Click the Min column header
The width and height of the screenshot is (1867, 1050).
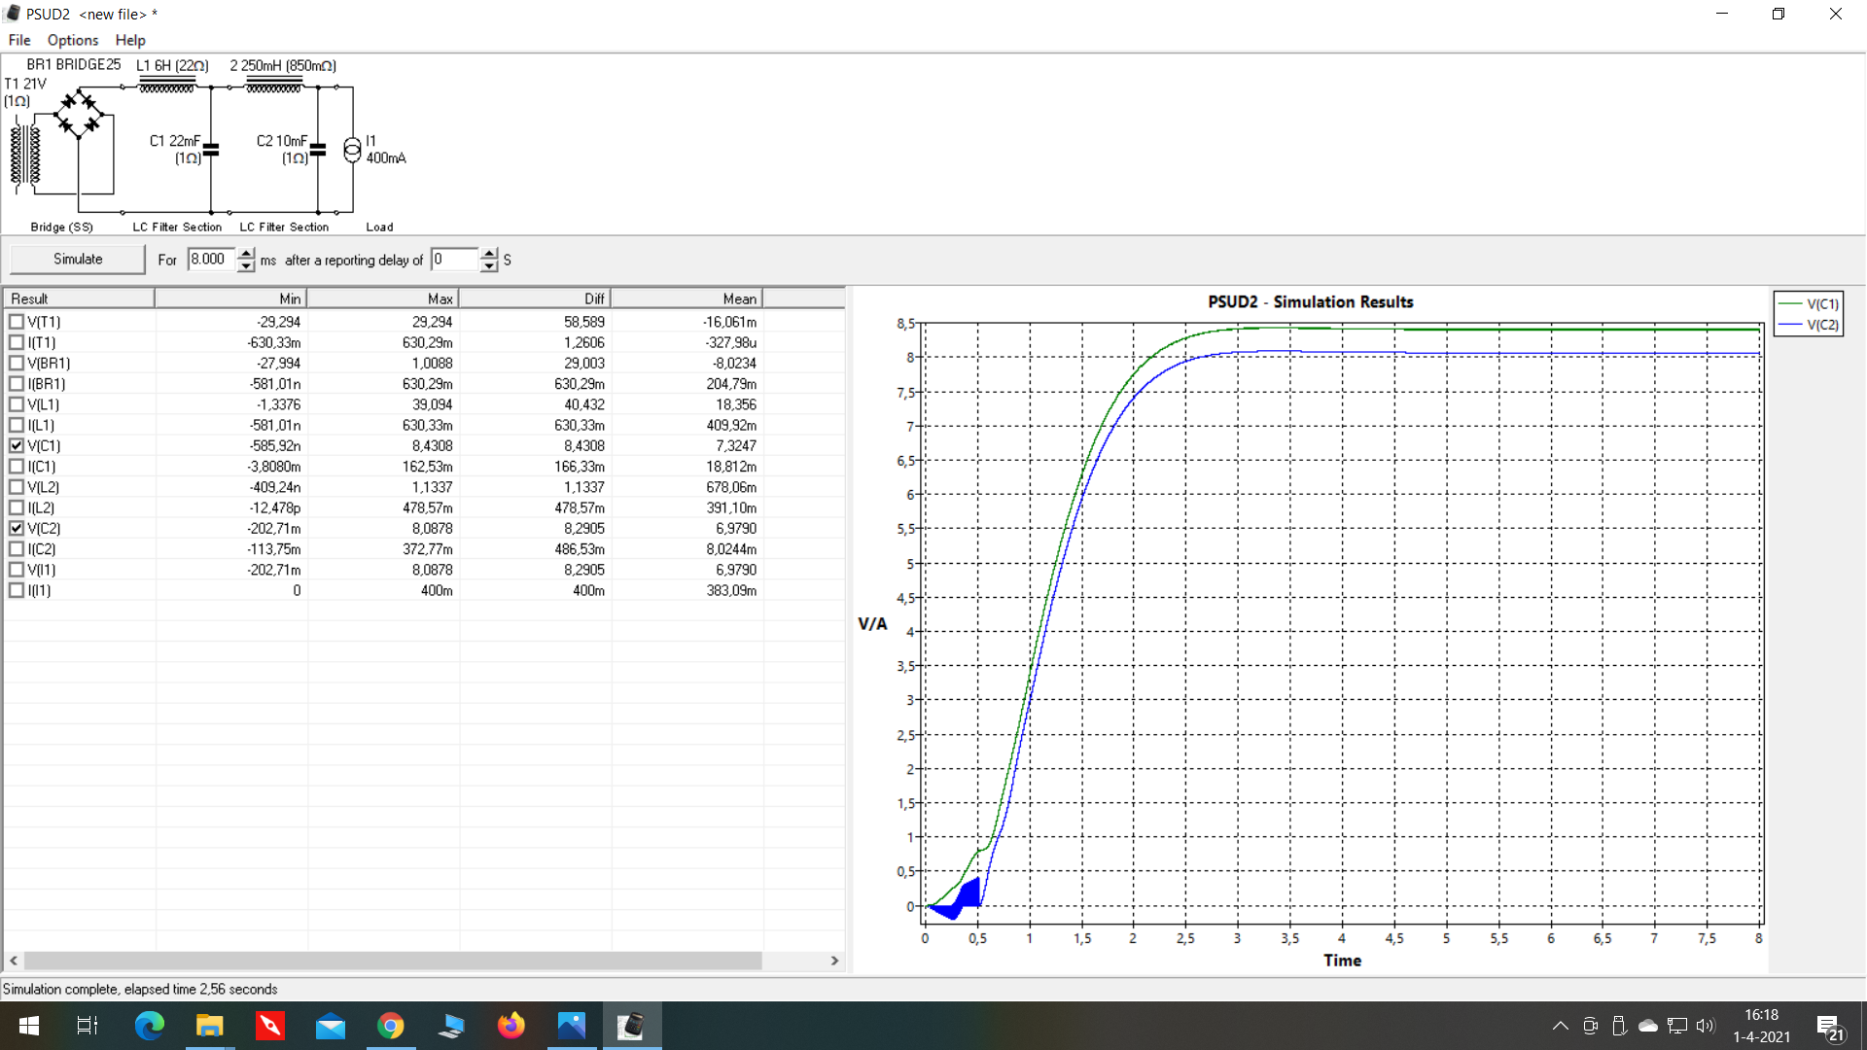(x=230, y=298)
